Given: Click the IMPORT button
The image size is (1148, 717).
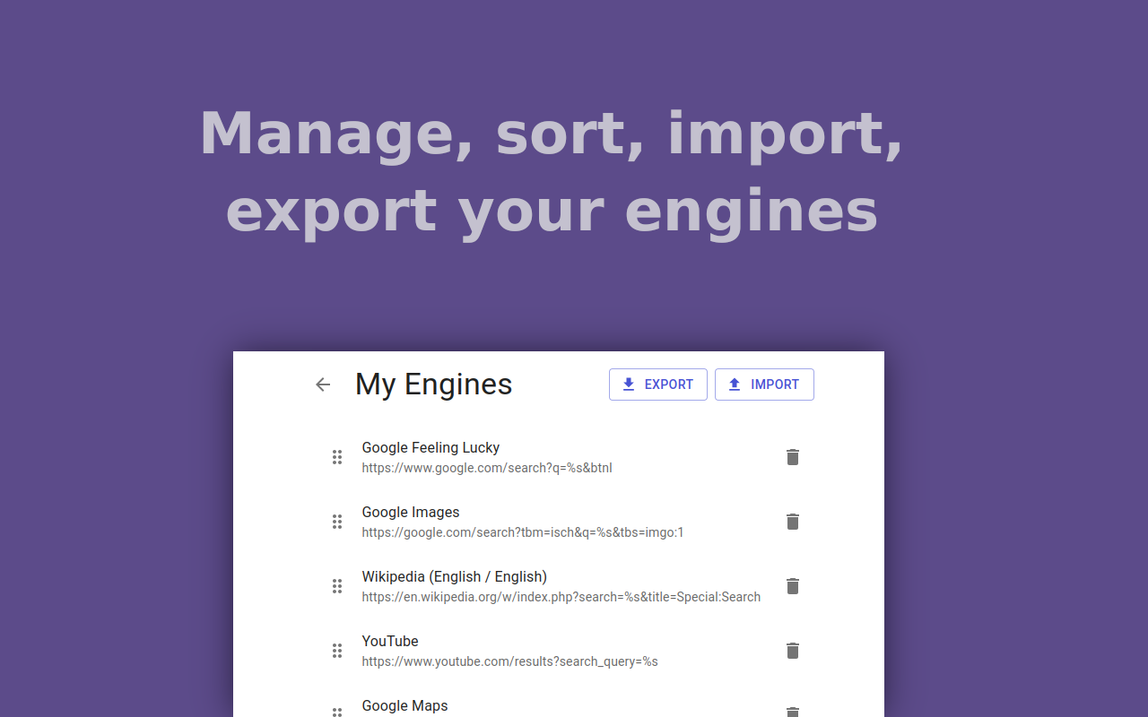Looking at the screenshot, I should (764, 384).
